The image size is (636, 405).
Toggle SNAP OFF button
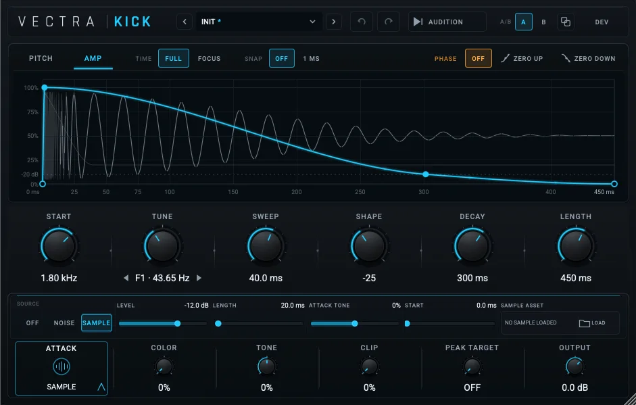click(x=281, y=58)
